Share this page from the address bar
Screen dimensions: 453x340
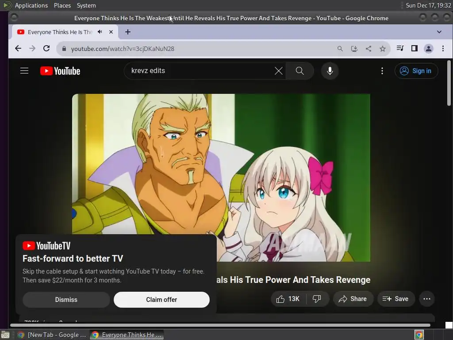coord(369,49)
